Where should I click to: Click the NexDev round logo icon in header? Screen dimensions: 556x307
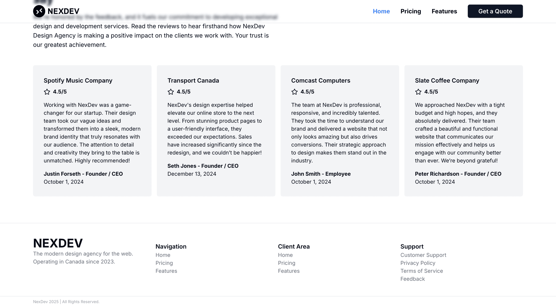[x=39, y=11]
